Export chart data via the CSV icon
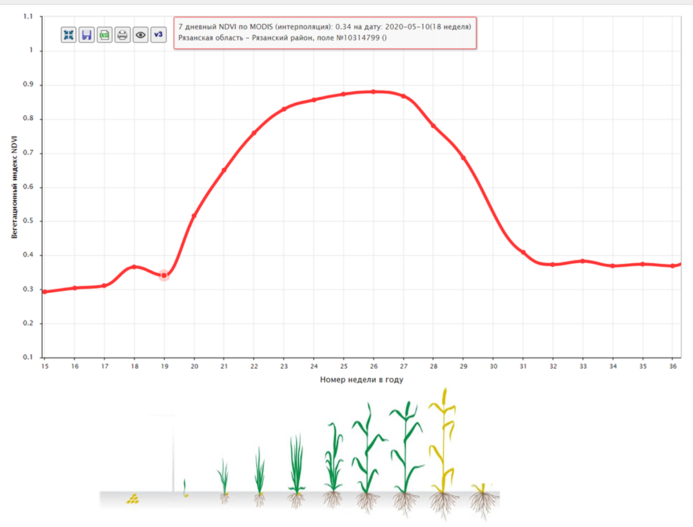693x527 pixels. click(104, 35)
